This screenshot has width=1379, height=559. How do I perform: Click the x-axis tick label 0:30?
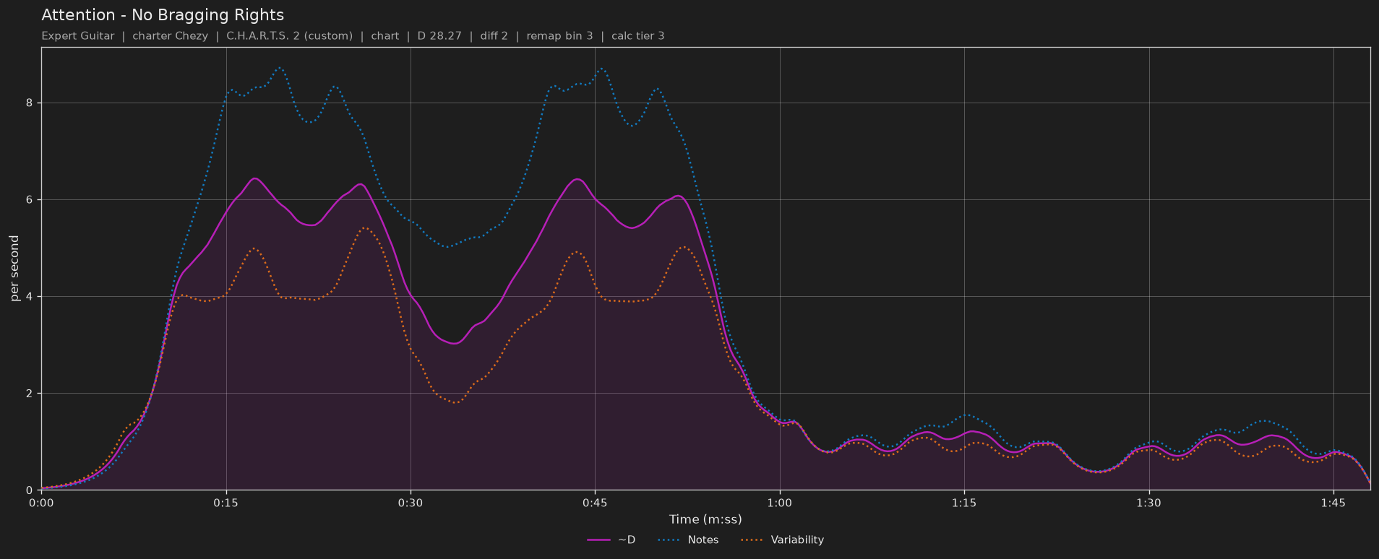click(411, 503)
